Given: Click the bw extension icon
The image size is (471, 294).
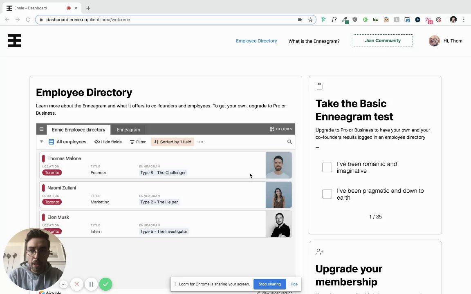Looking at the screenshot, I should click(x=375, y=20).
